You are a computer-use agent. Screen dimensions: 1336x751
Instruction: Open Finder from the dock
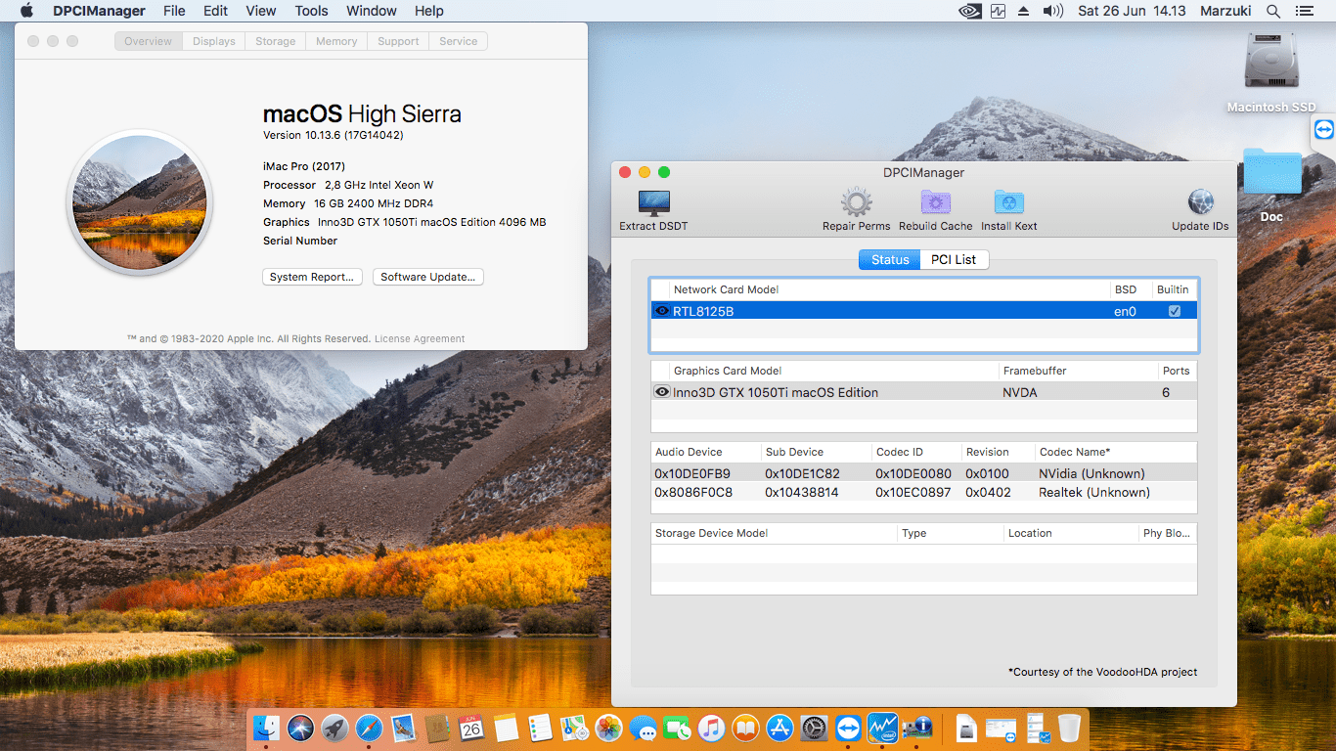click(266, 728)
